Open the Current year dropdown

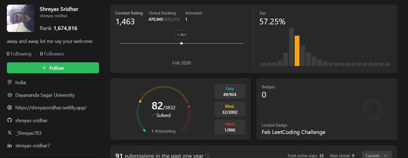[376, 155]
